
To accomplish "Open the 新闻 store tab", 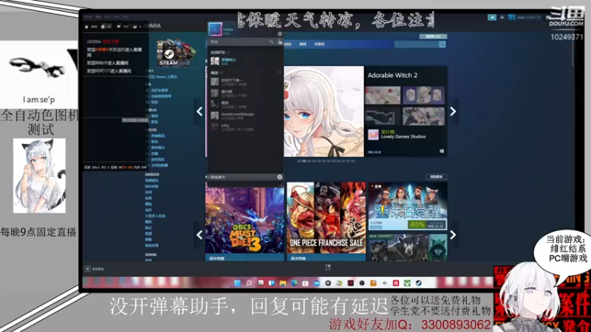I will (x=303, y=44).
